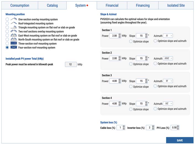Screen dimensions: 195x144
Task: Go to the Isolated Site tab
Action: (x=176, y=5)
